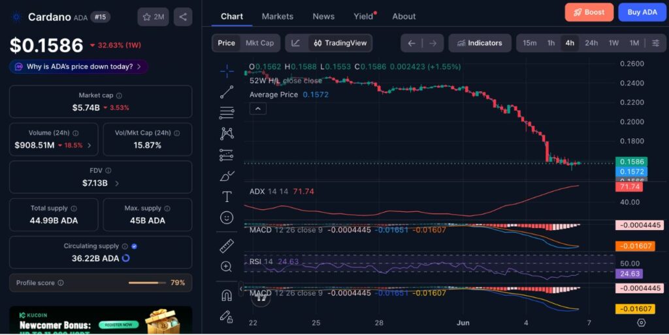Click Volume (24h) info icon
The image size is (669, 335).
click(x=76, y=133)
